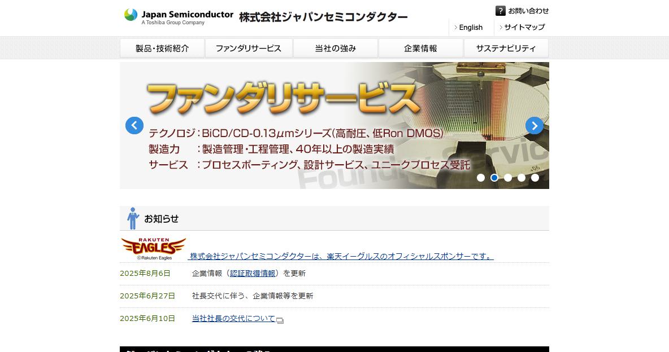Open the 当社社長の交代について news link
Image resolution: width=669 pixels, height=352 pixels.
[x=233, y=318]
